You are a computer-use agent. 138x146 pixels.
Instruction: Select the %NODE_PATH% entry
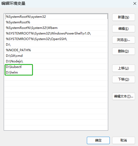click(x=56, y=50)
